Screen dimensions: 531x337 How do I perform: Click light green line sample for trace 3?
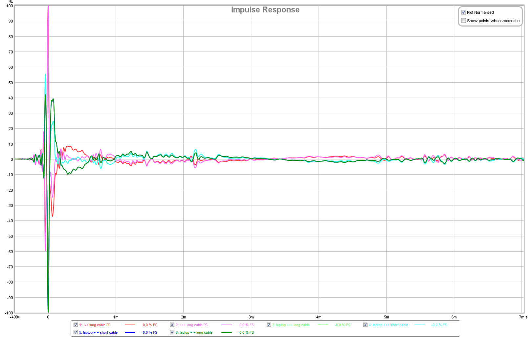[x=323, y=325]
